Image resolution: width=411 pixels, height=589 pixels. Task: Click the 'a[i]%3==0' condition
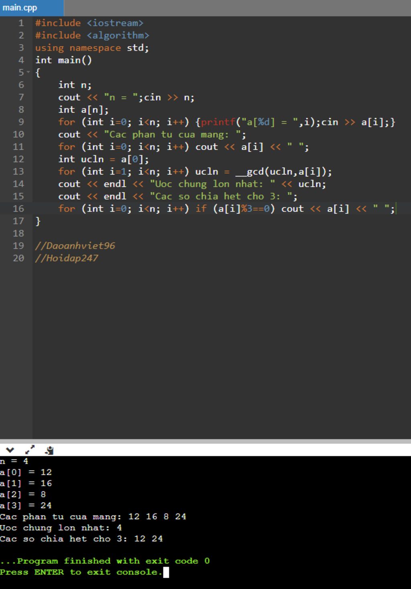coord(244,209)
